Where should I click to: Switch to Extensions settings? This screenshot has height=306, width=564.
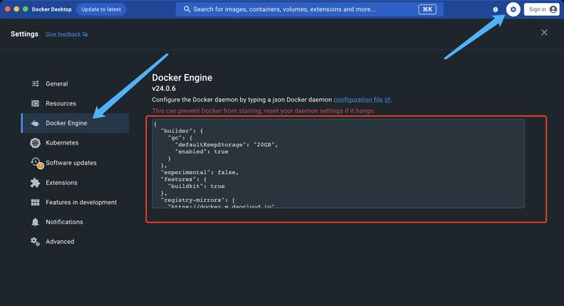(75, 183)
